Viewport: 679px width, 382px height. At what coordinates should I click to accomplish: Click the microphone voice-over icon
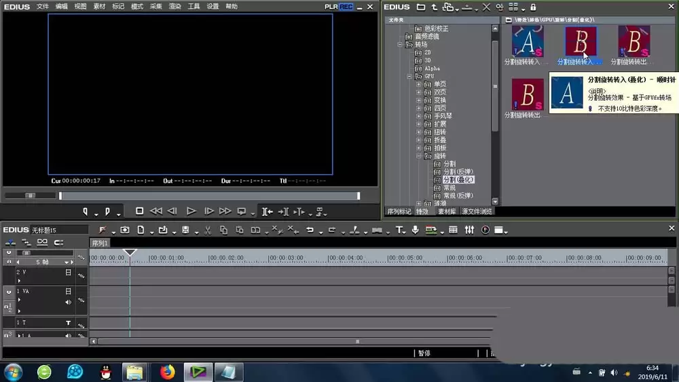click(x=415, y=230)
